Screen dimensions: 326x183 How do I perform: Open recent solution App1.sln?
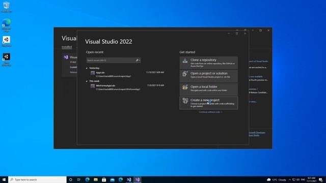[127, 74]
